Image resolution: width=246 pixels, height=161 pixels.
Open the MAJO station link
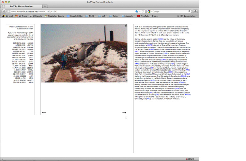click(x=137, y=51)
